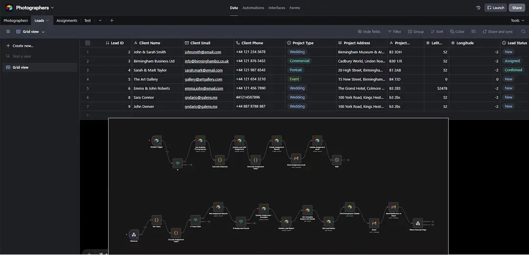The image size is (529, 255).
Task: Select the Update Lead Status node
Action: tap(286, 221)
